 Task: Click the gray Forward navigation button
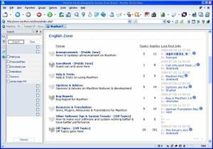coord(28,14)
